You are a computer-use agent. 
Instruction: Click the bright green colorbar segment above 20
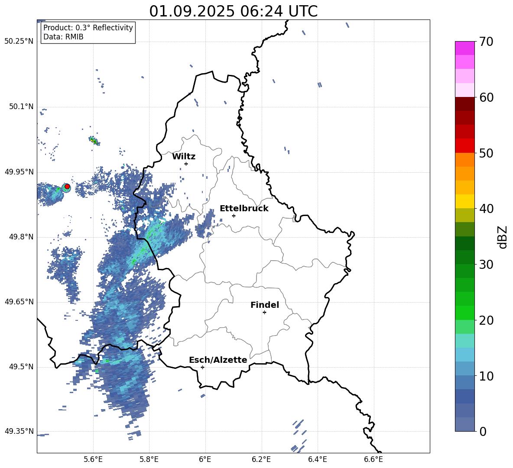click(x=464, y=313)
